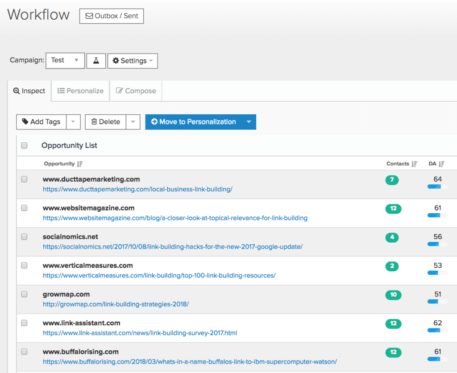This screenshot has width=457, height=373.
Task: Click the 4 contacts badge for socialnomics.net
Action: coord(392,237)
